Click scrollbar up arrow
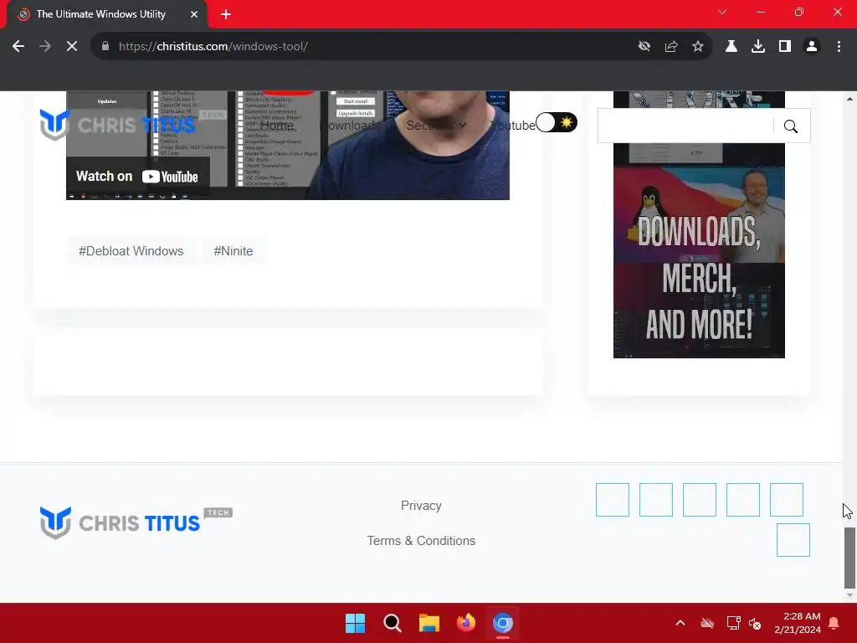857x643 pixels. tap(849, 99)
